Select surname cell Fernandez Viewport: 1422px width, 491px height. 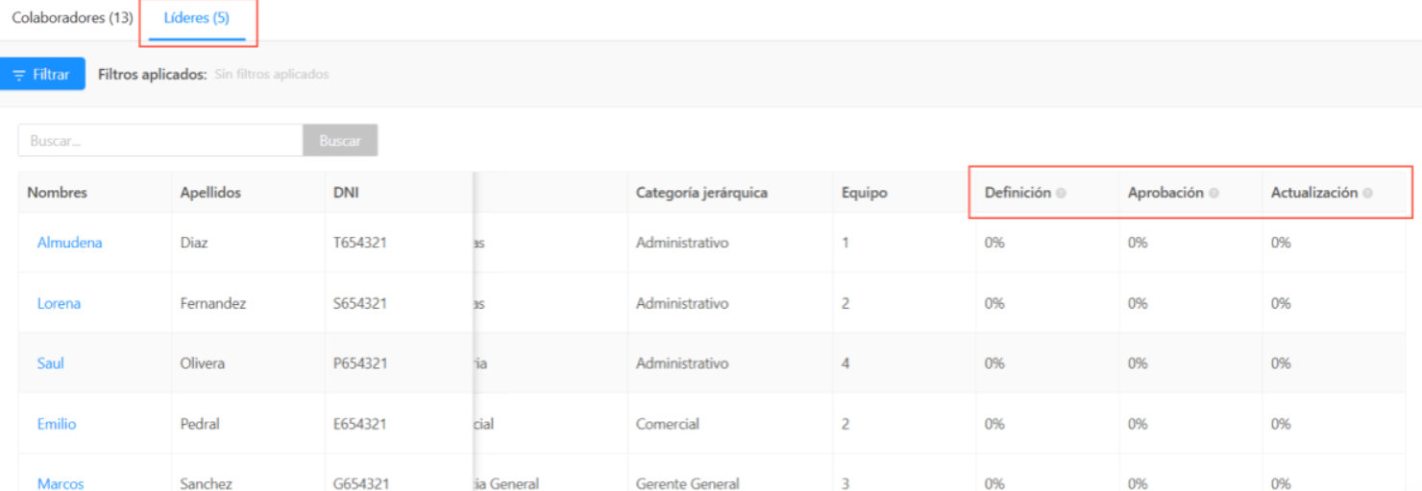tap(213, 303)
